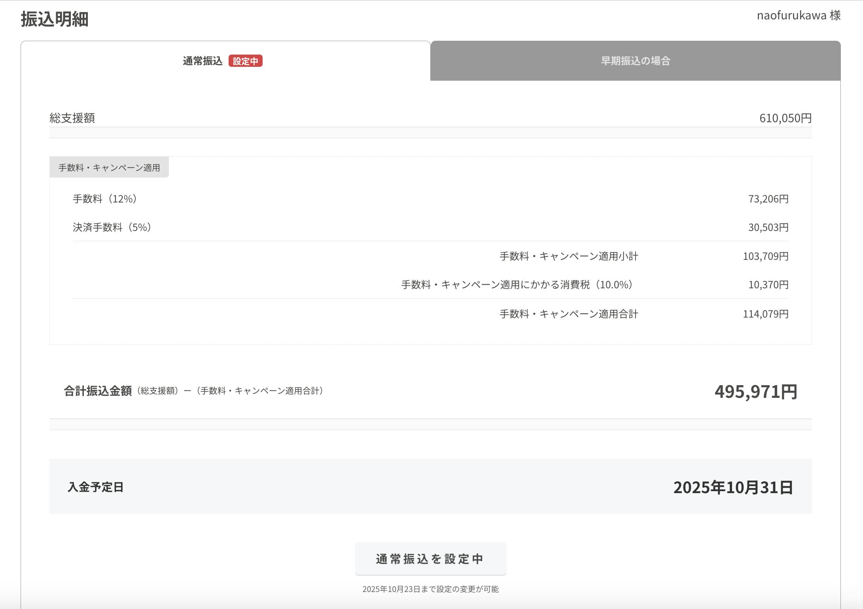Click the 合計振込金額 label
This screenshot has height=609, width=863.
coord(98,391)
